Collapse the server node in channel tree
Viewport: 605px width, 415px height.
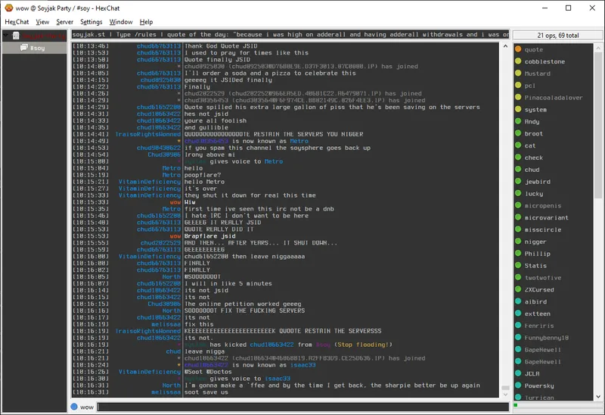[x=6, y=36]
